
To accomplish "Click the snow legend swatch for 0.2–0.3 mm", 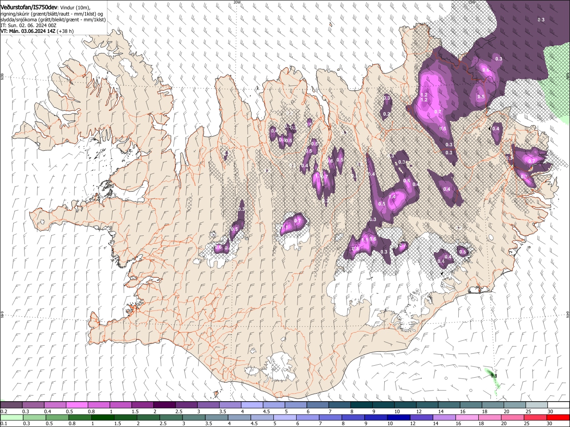I will tap(12, 405).
